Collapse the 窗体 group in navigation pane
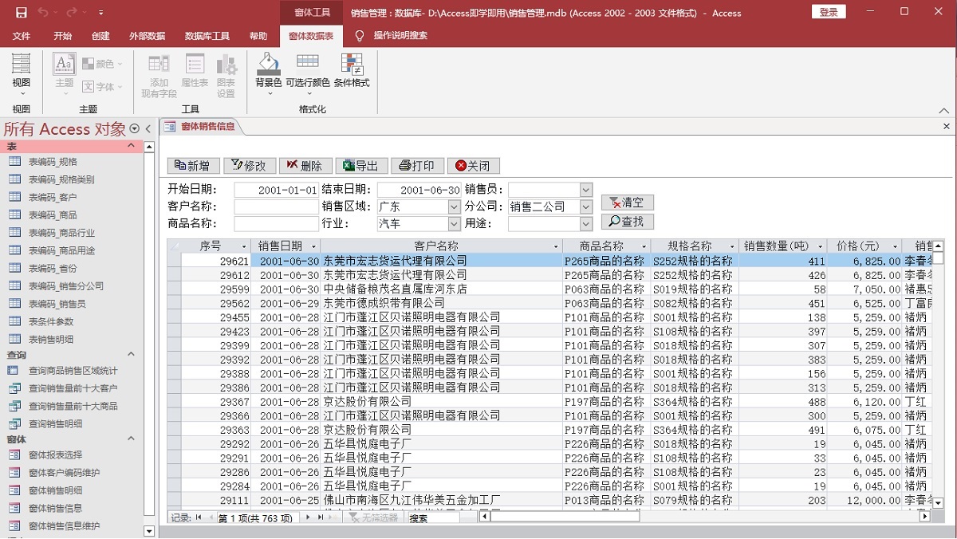Screen dimensions: 957x539 pos(131,439)
